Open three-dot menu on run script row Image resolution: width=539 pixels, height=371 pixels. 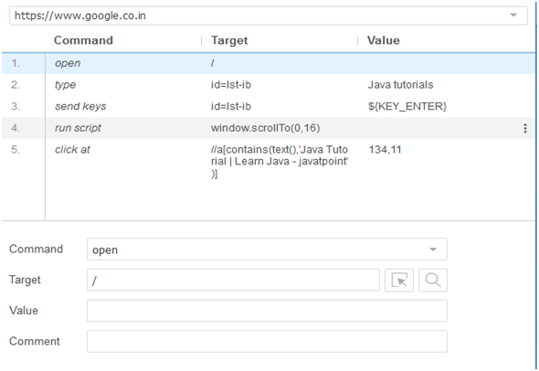[525, 128]
